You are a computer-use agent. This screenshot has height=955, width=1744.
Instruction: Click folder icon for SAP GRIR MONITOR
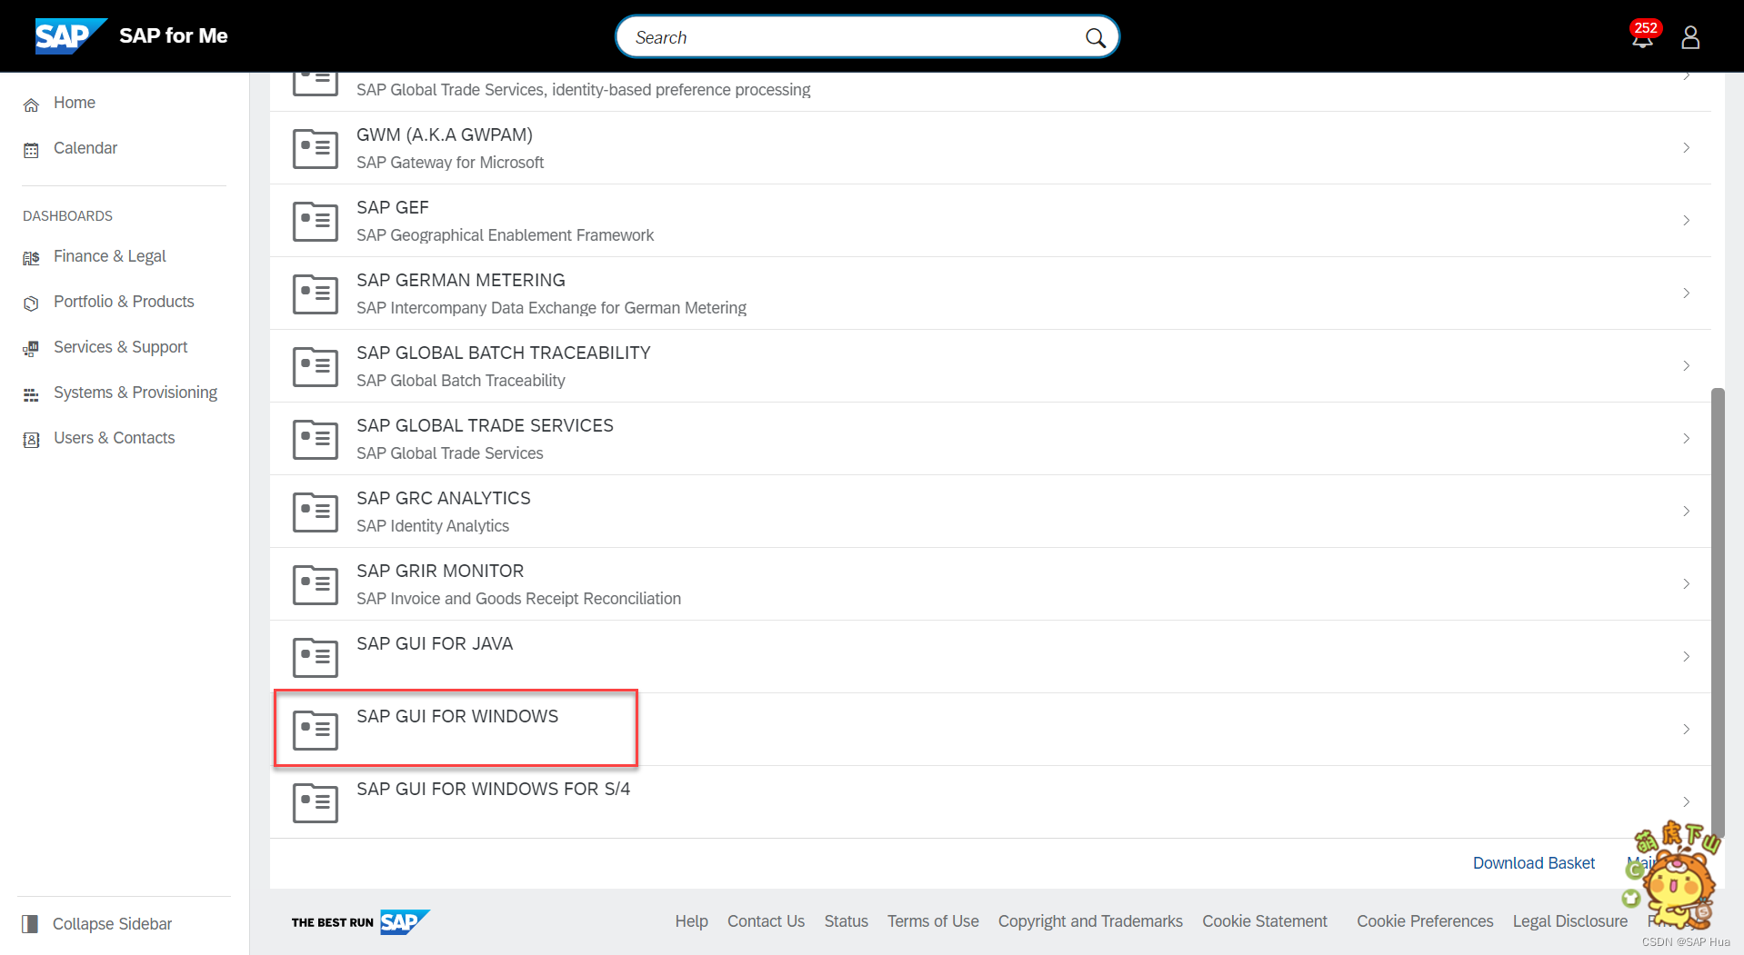[316, 585]
